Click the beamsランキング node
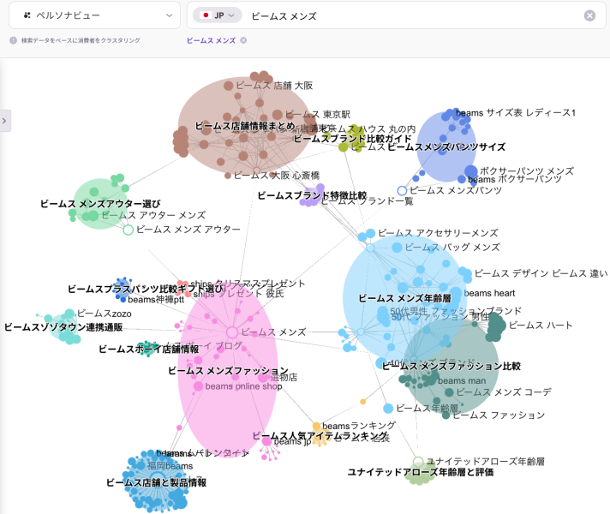Screen dimensions: 610x514 click(317, 426)
